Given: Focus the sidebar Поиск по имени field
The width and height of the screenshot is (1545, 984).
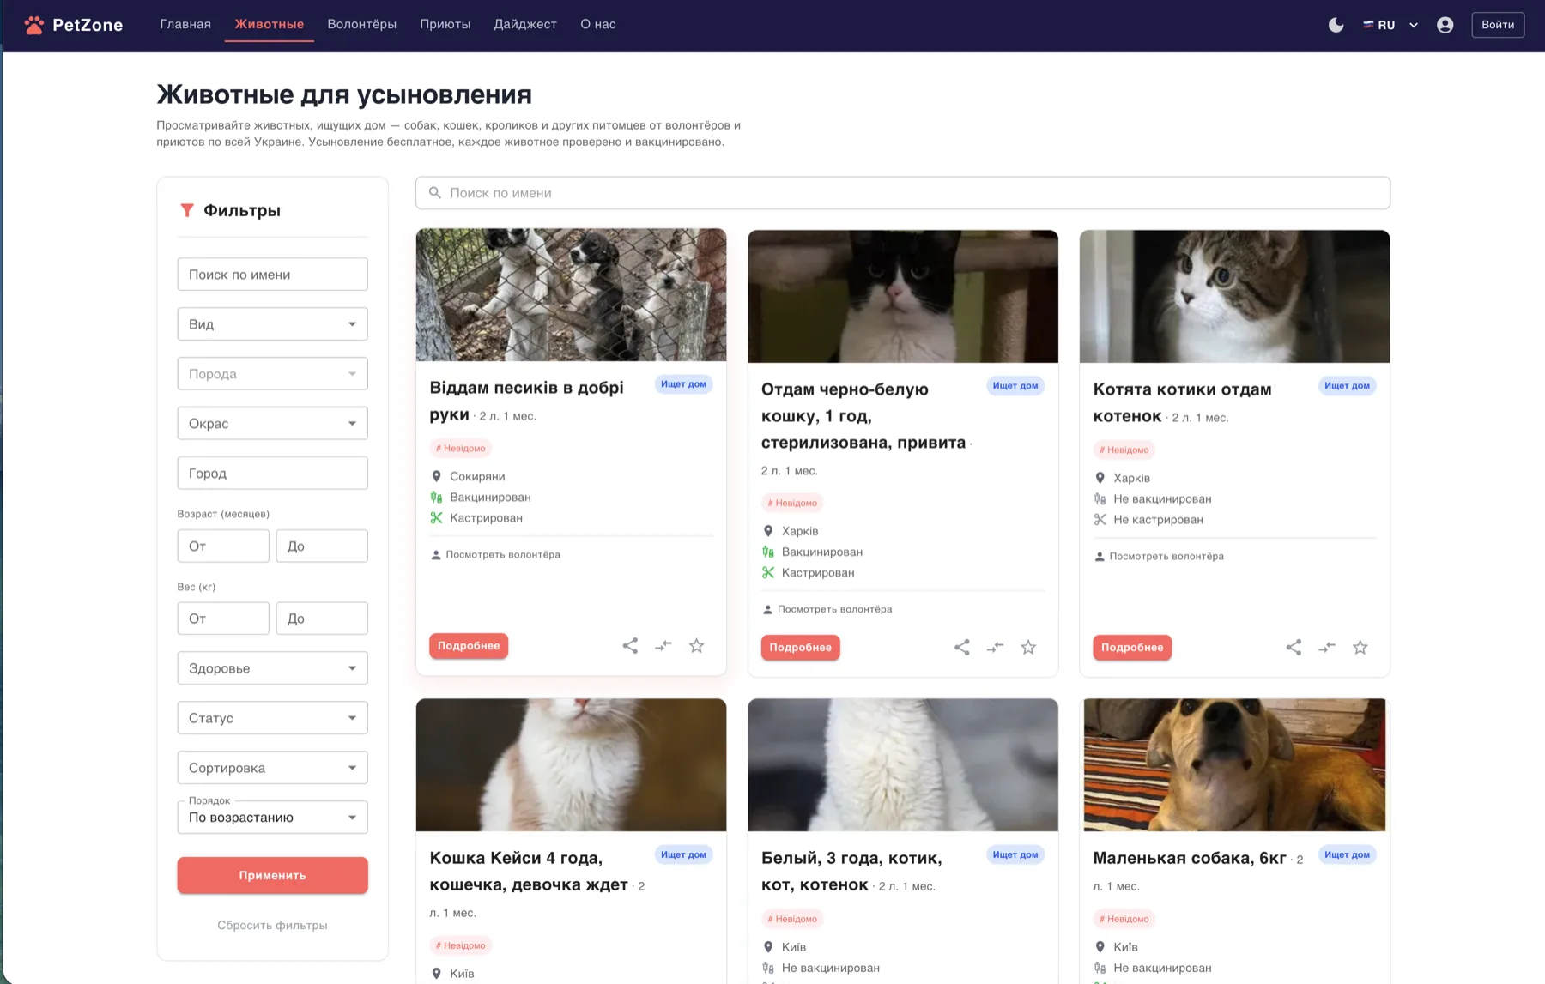Looking at the screenshot, I should (272, 275).
